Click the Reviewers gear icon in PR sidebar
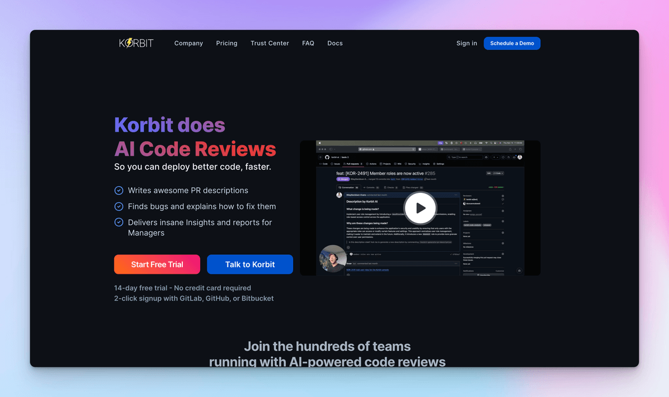 coord(502,196)
